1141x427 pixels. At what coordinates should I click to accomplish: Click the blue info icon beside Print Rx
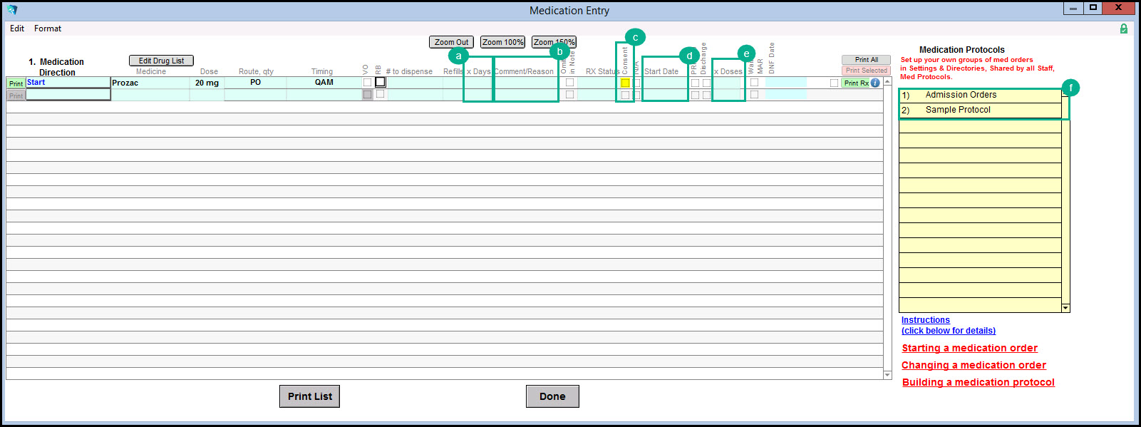[875, 83]
